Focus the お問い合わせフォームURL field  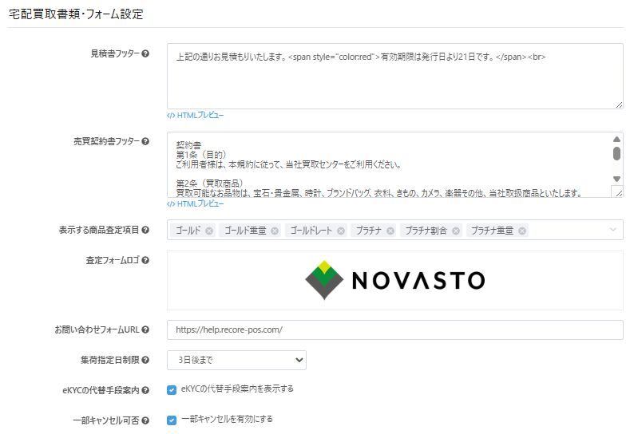pyautogui.click(x=395, y=330)
